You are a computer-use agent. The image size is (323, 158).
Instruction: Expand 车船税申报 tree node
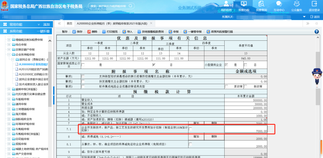point(9,99)
